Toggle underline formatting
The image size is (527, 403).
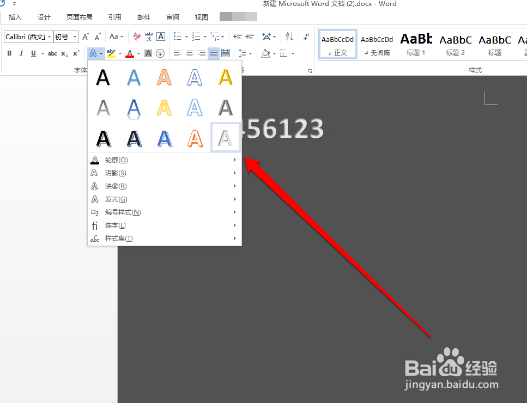click(x=33, y=53)
